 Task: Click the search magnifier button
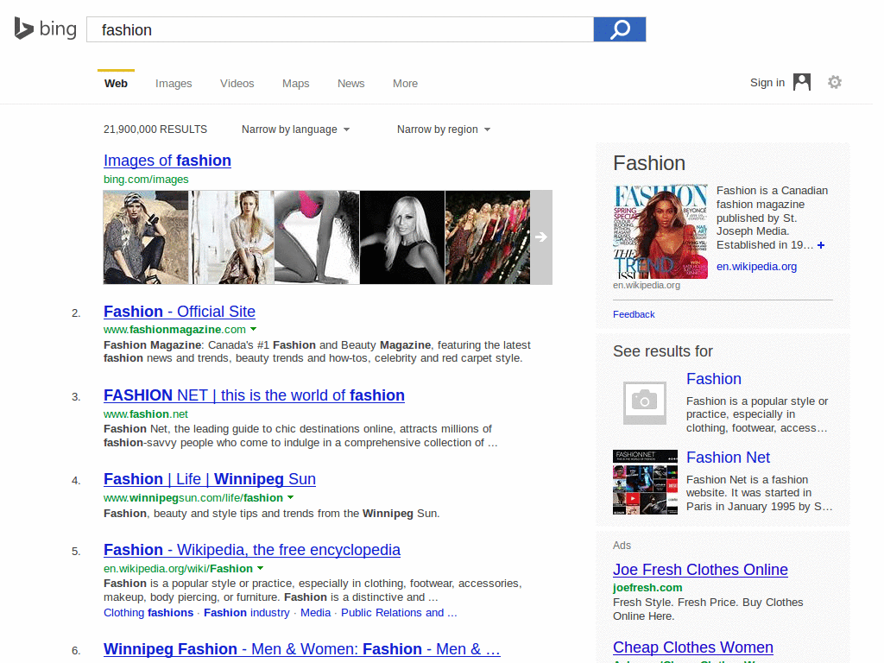(x=619, y=28)
